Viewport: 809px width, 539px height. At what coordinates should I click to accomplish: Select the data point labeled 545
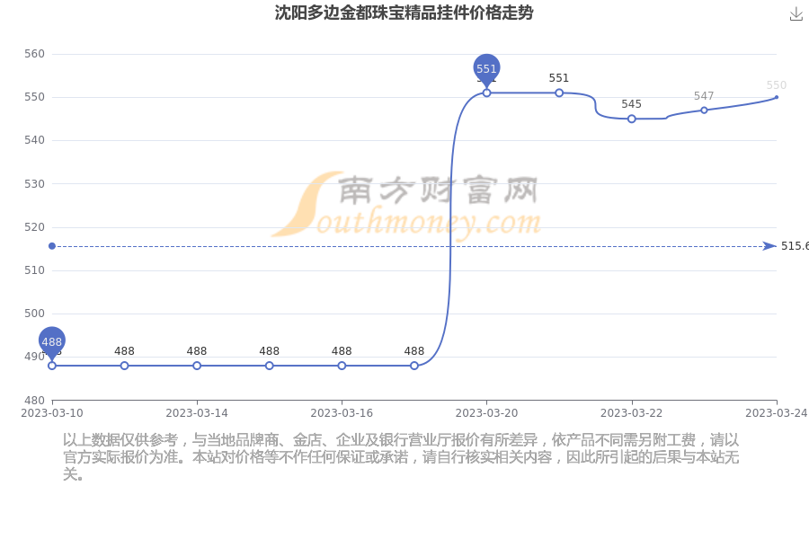[632, 119]
